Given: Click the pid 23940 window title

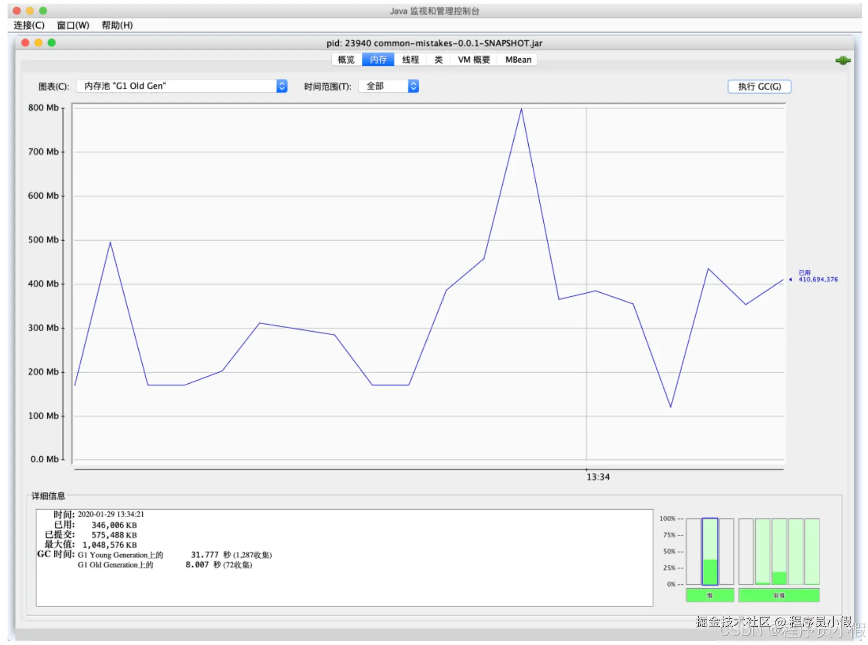Looking at the screenshot, I should point(434,43).
